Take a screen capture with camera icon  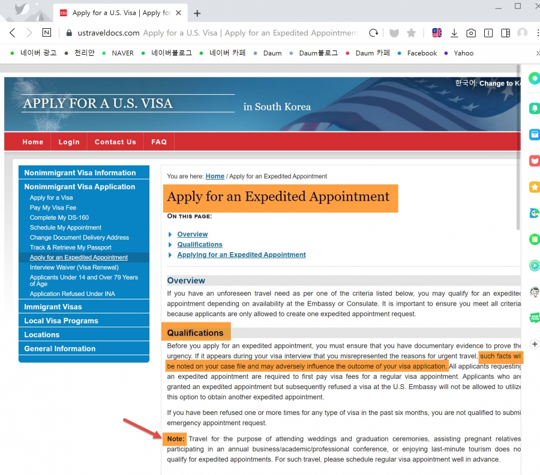471,33
